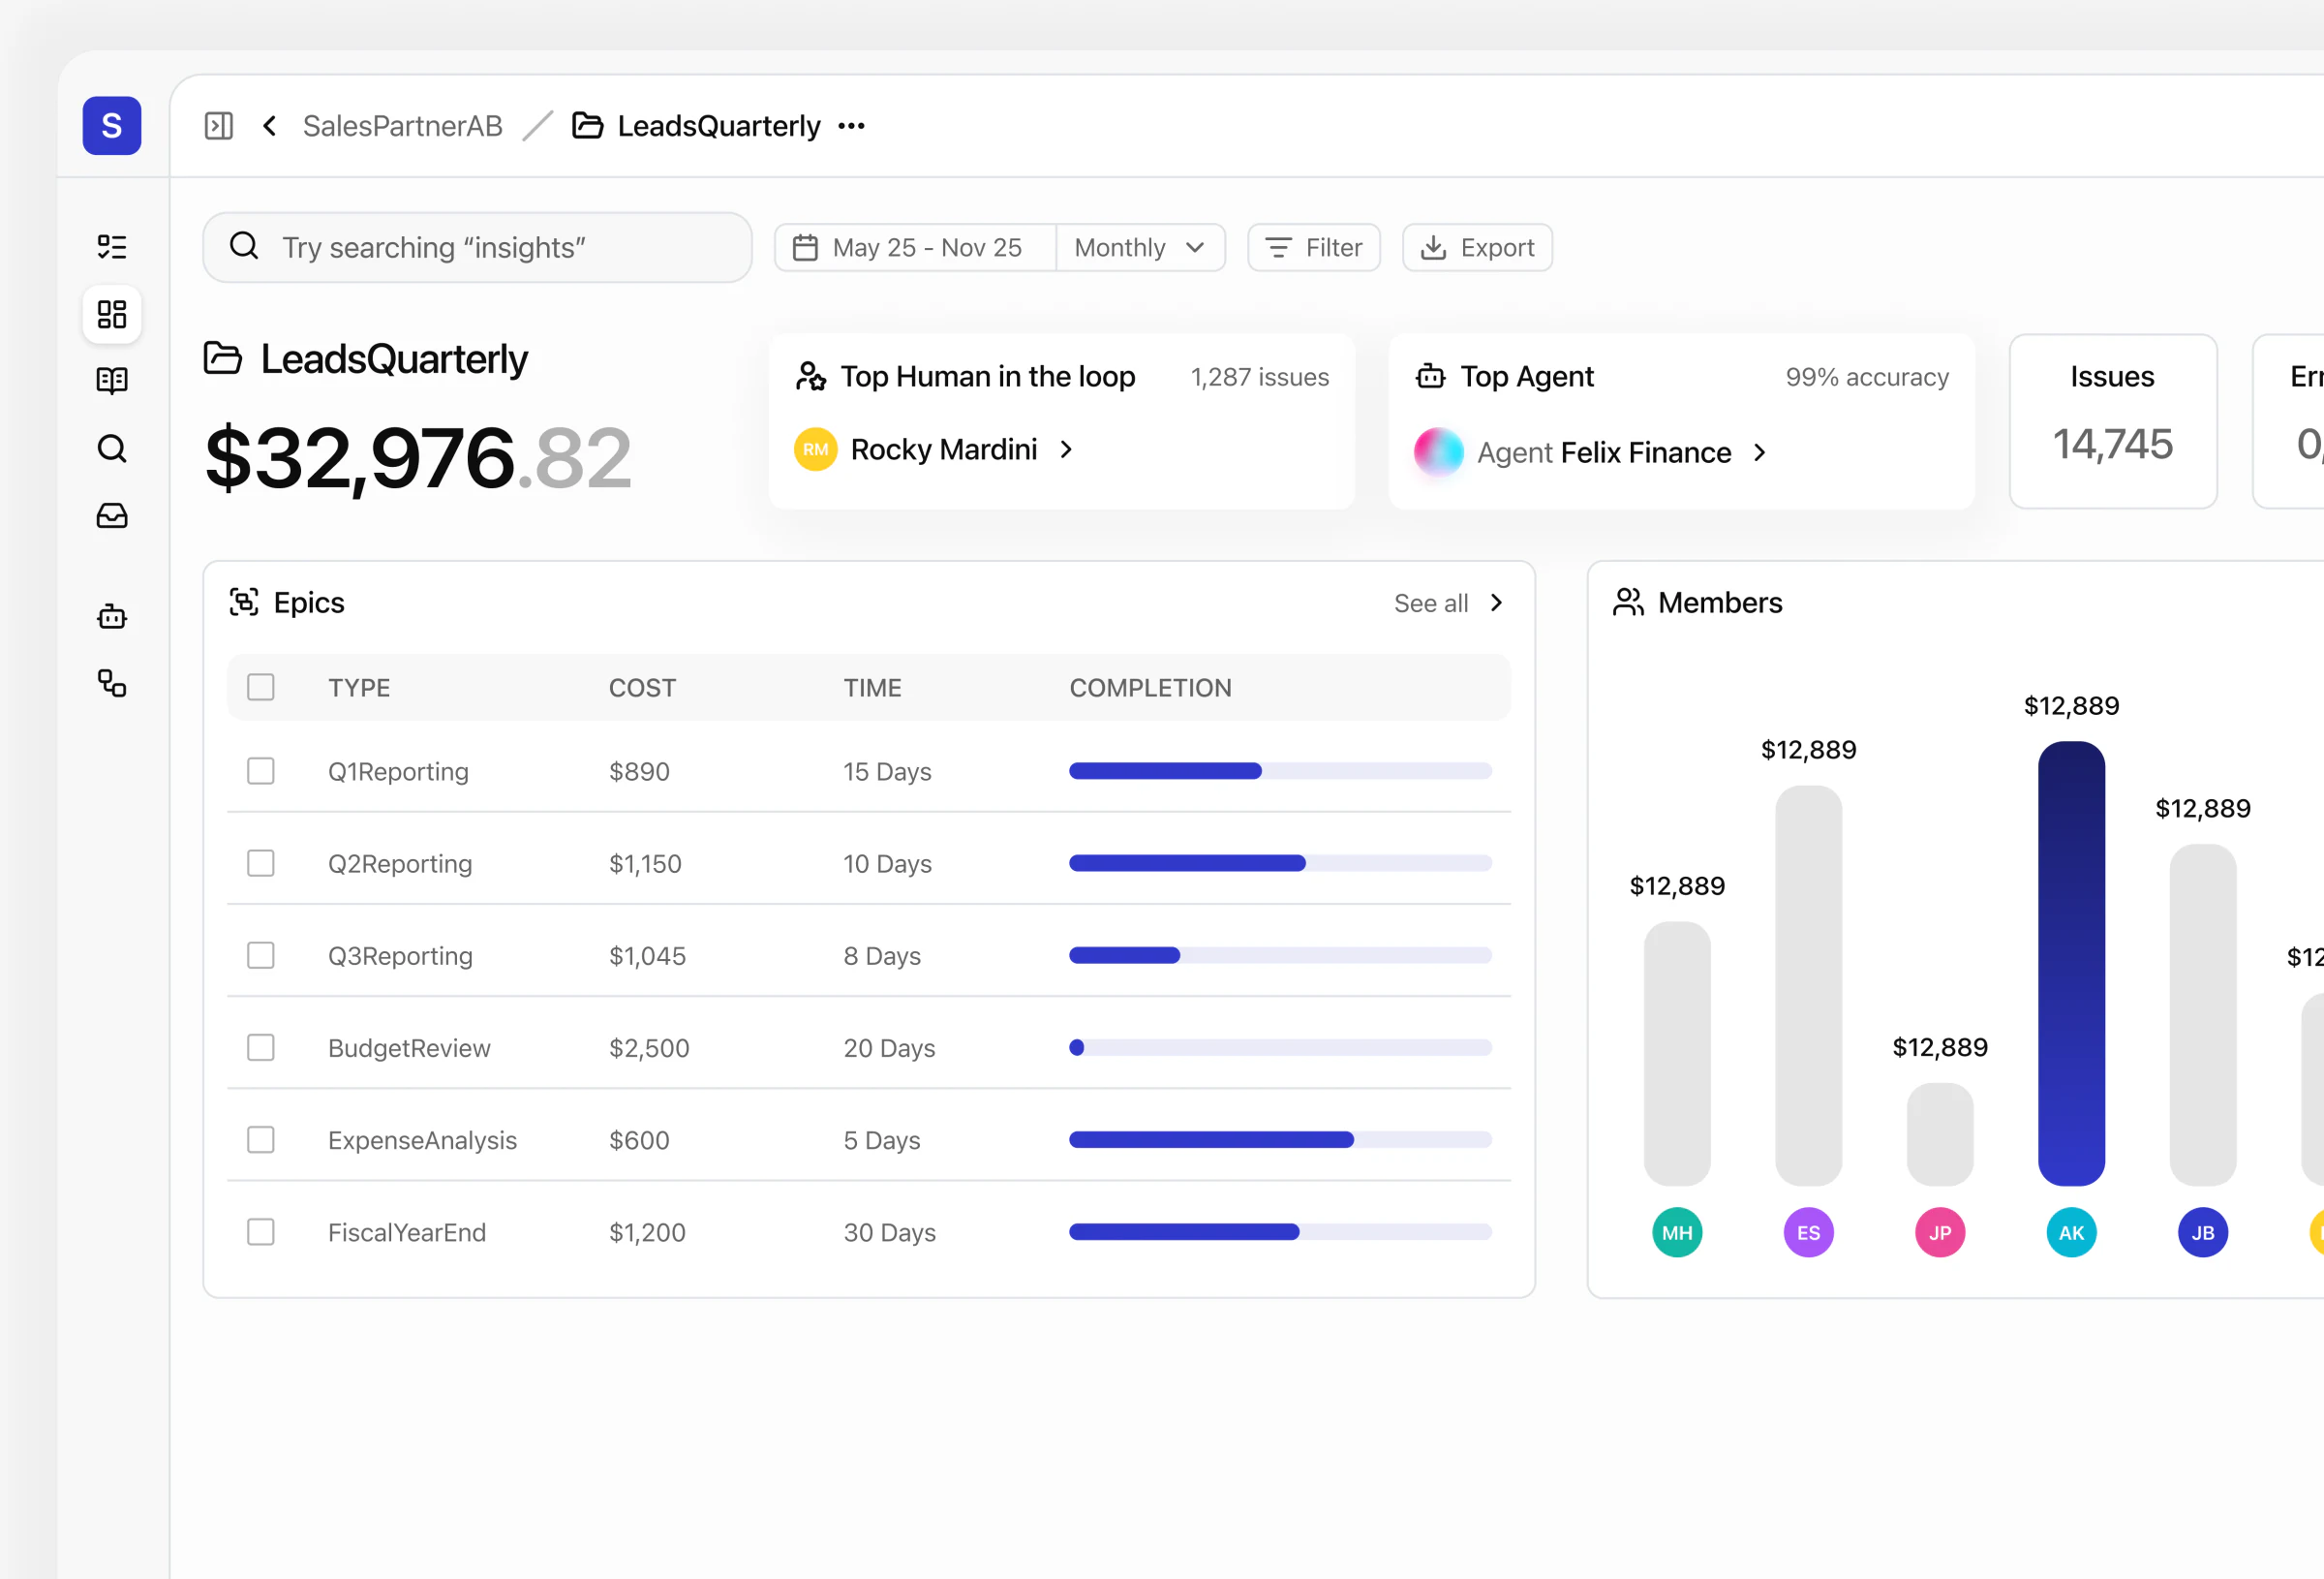The width and height of the screenshot is (2324, 1579).
Task: Click the Q2Reporting epic name
Action: pyautogui.click(x=400, y=863)
